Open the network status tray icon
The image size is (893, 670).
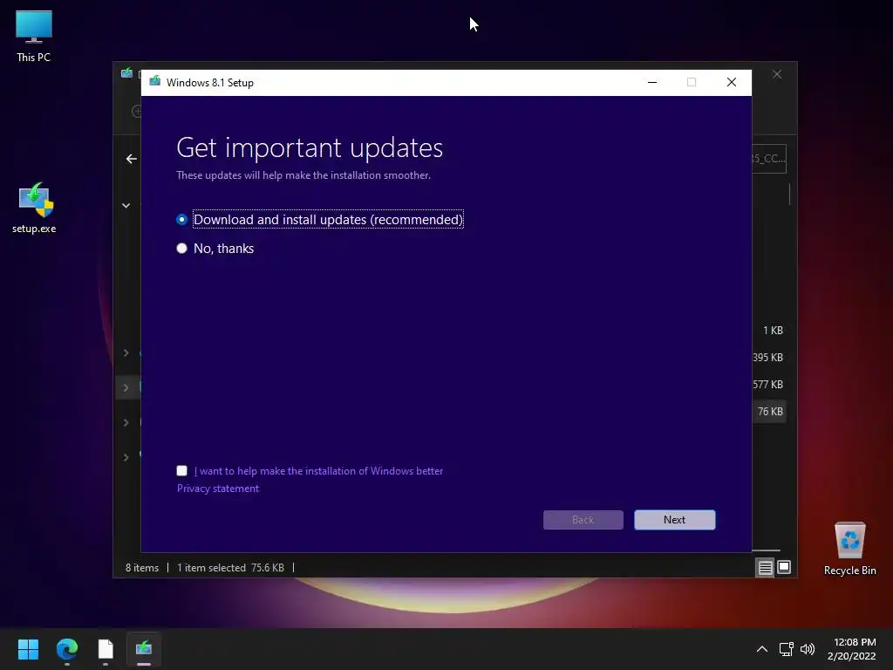(x=786, y=649)
